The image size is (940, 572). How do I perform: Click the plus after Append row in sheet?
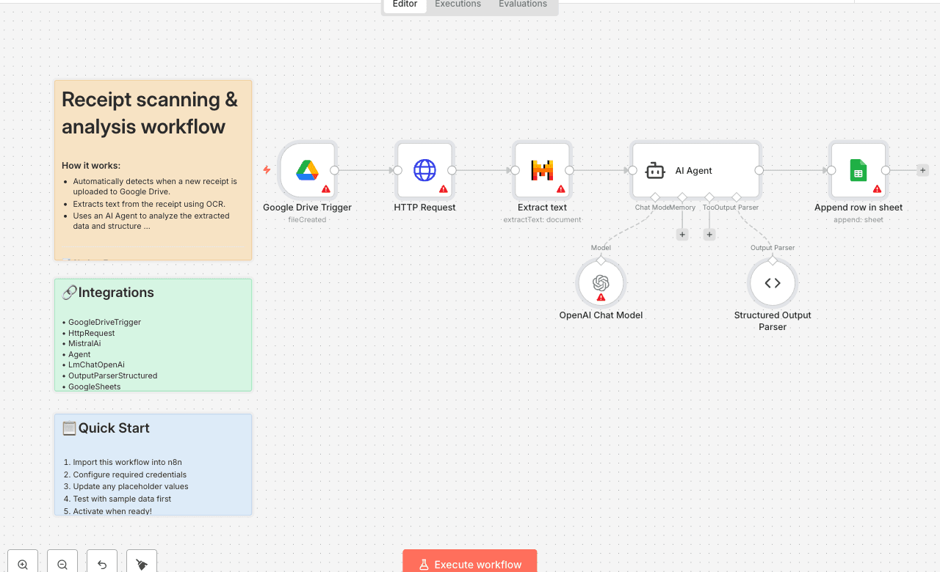922,169
